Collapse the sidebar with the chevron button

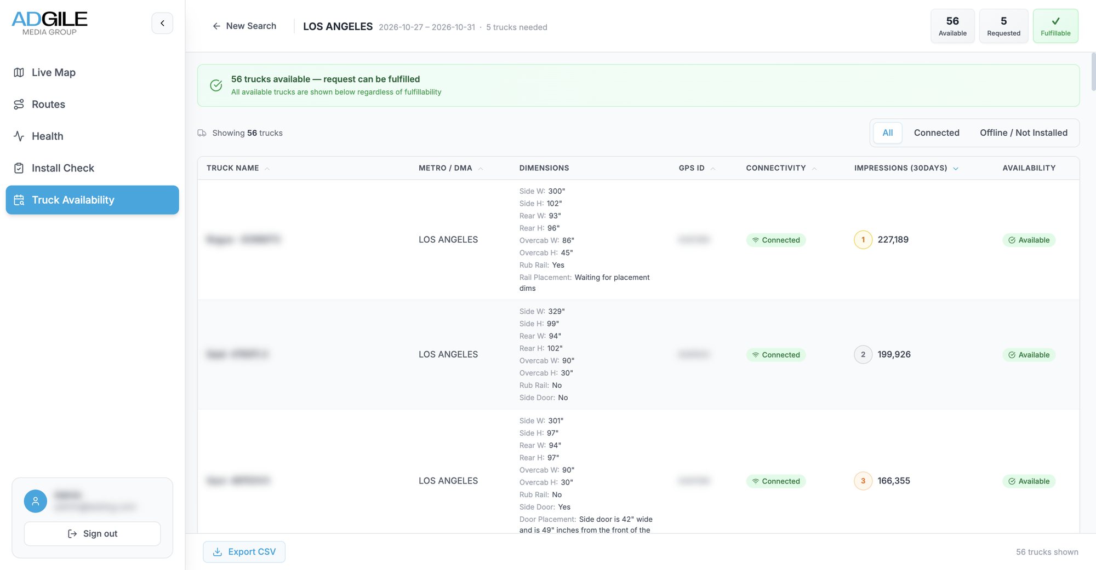[162, 23]
